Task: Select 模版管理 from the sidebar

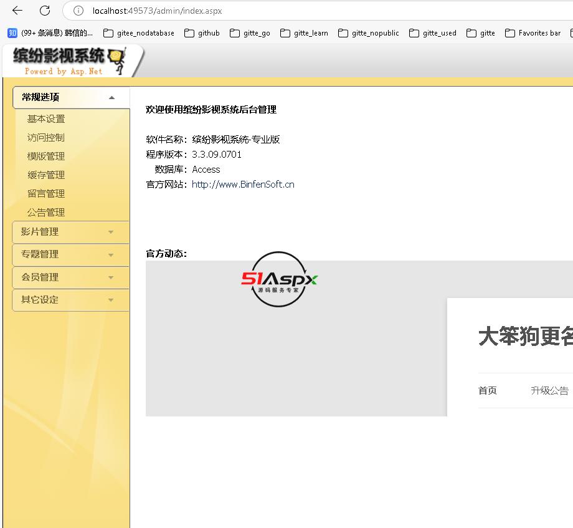Action: tap(46, 156)
